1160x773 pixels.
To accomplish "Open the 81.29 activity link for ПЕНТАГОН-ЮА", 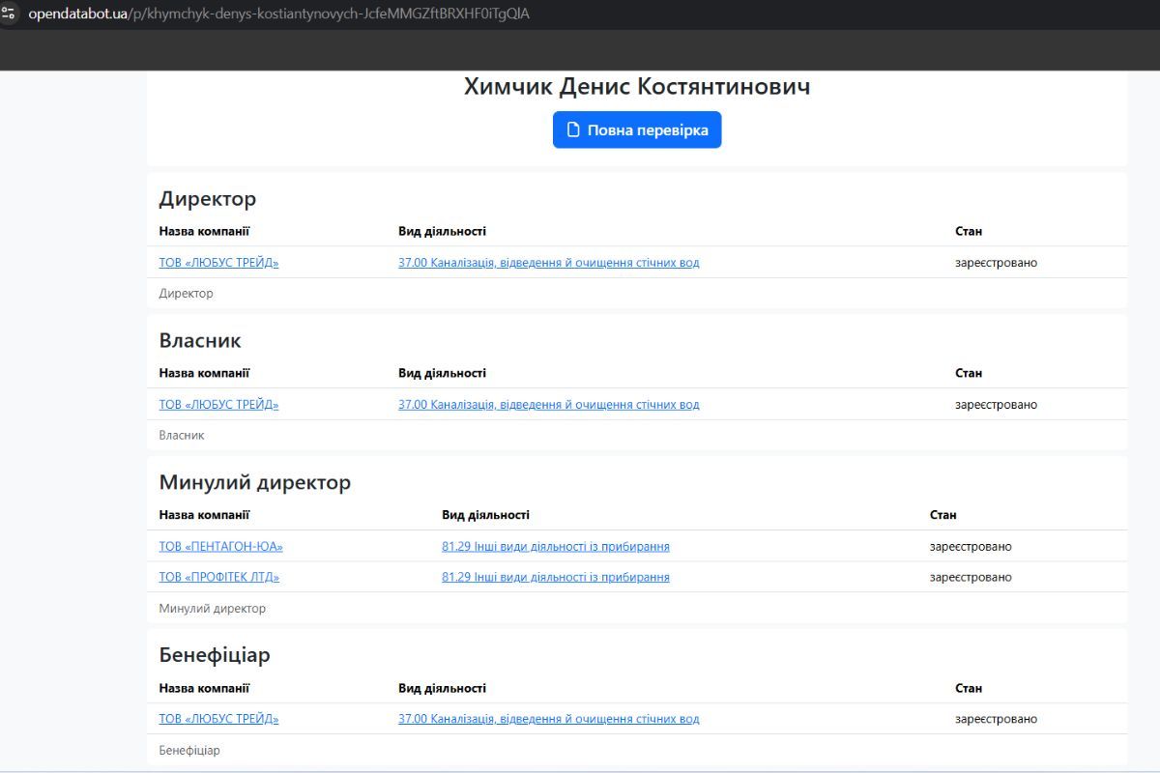I will (556, 545).
